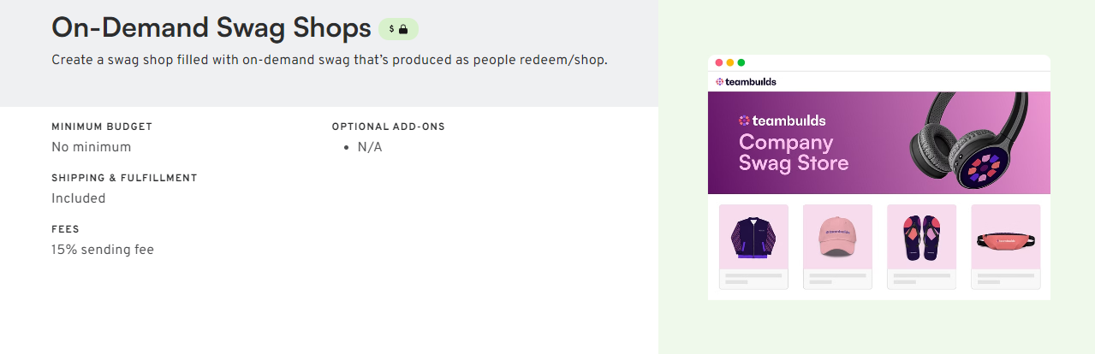Click the green dollar-lock badge
1095x354 pixels.
click(398, 28)
